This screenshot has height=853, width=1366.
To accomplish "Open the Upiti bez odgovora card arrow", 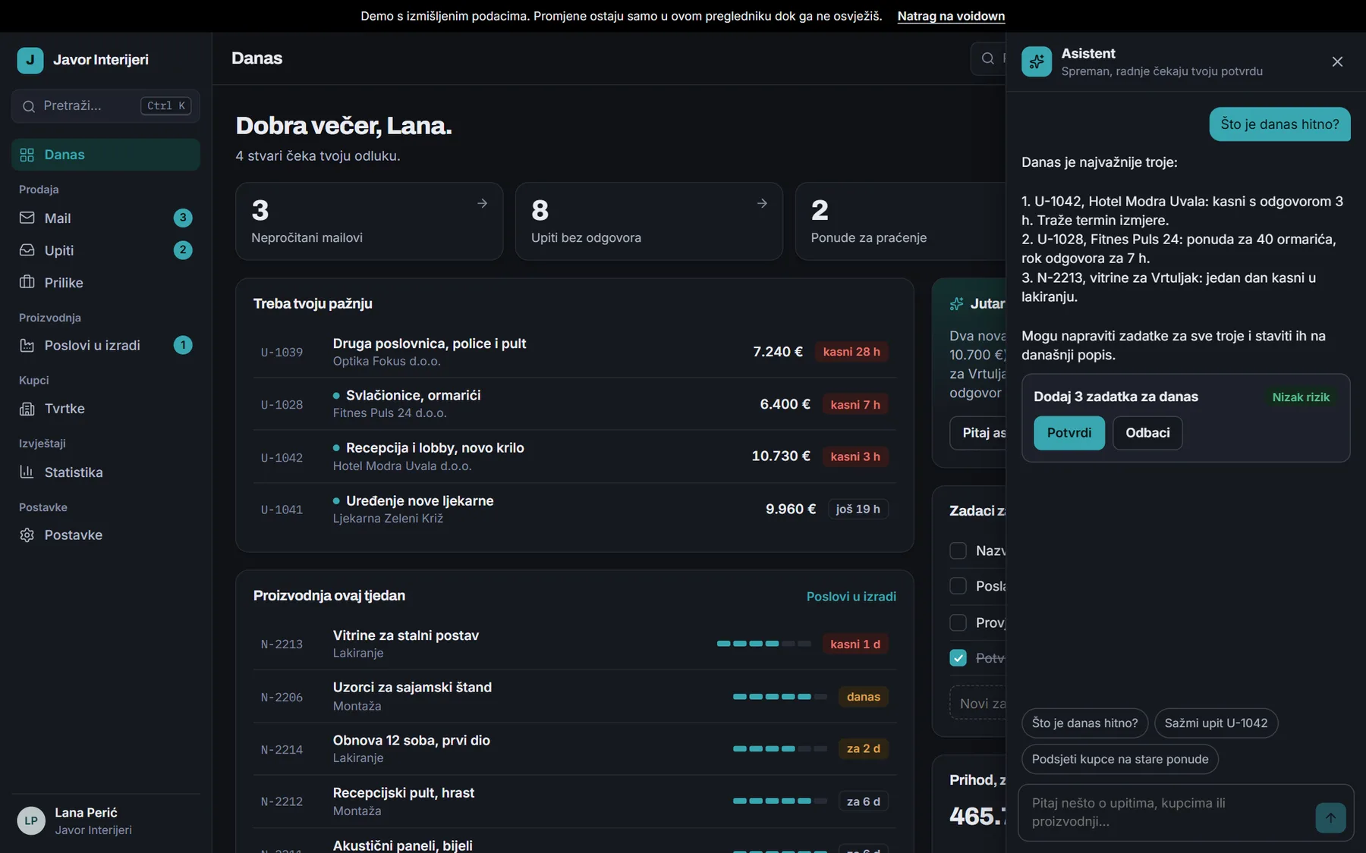I will [x=762, y=203].
